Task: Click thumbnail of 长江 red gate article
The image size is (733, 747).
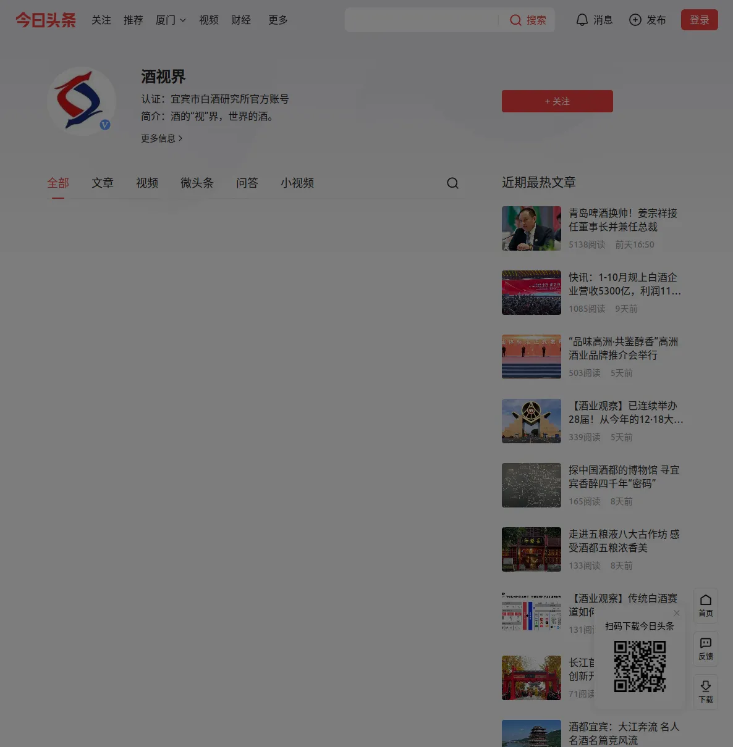Action: (x=532, y=678)
